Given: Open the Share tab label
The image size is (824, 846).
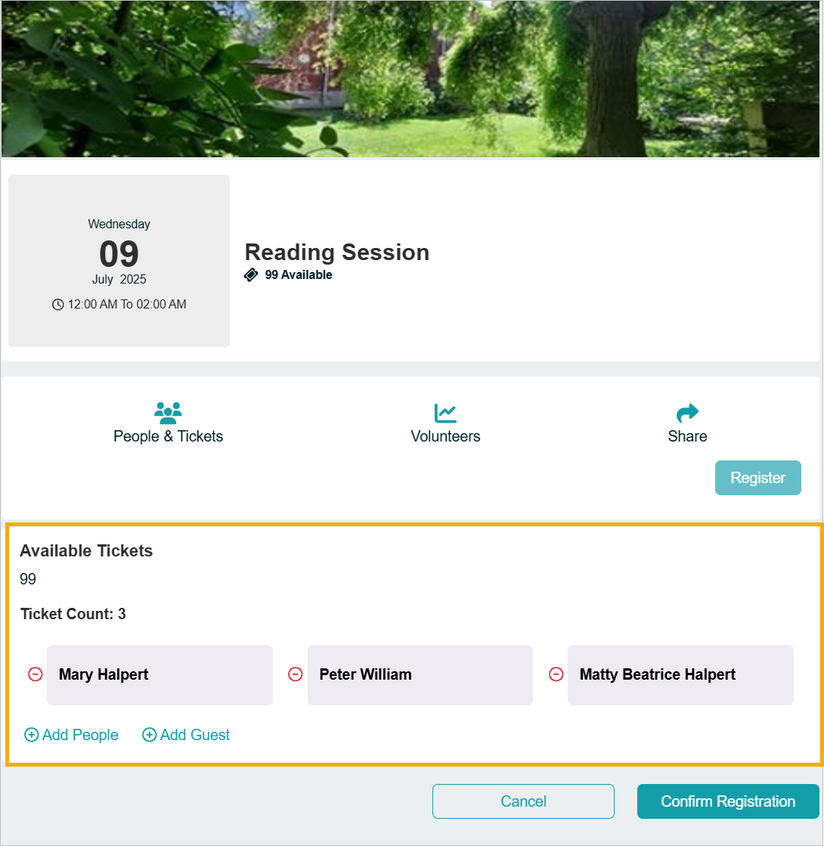Looking at the screenshot, I should click(687, 436).
